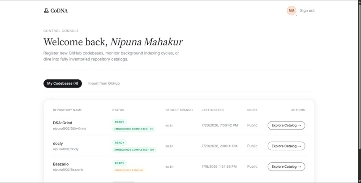Click Public scope in docly row
The image size is (361, 183).
pyautogui.click(x=252, y=146)
